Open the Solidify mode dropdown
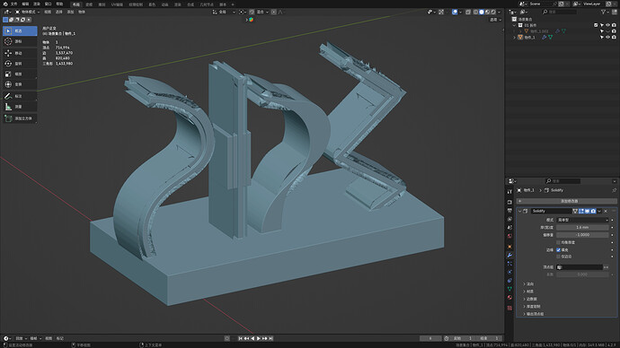The image size is (620, 348). coord(582,220)
